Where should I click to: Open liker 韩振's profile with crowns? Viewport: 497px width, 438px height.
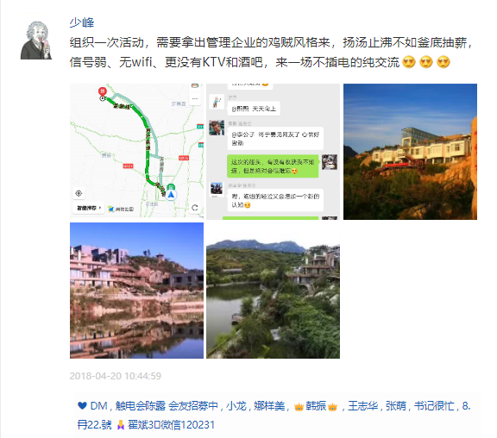pyautogui.click(x=316, y=406)
